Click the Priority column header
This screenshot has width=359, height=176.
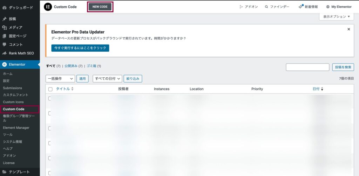tap(257, 89)
